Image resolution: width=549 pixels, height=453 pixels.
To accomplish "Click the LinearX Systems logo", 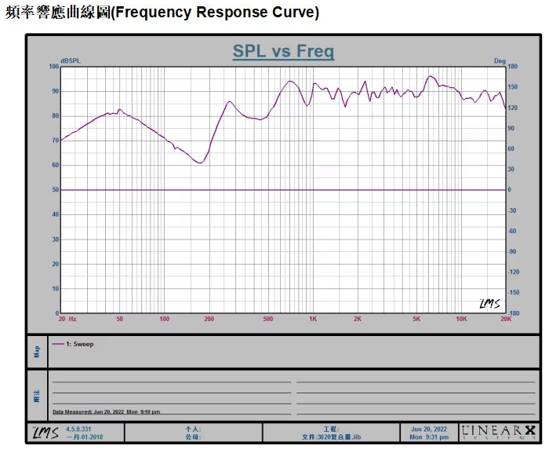I will (x=500, y=432).
